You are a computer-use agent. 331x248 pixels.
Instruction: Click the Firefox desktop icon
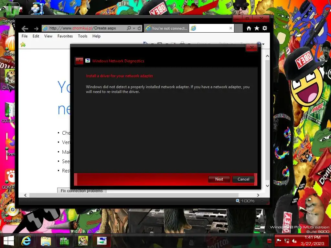(x=10, y=146)
